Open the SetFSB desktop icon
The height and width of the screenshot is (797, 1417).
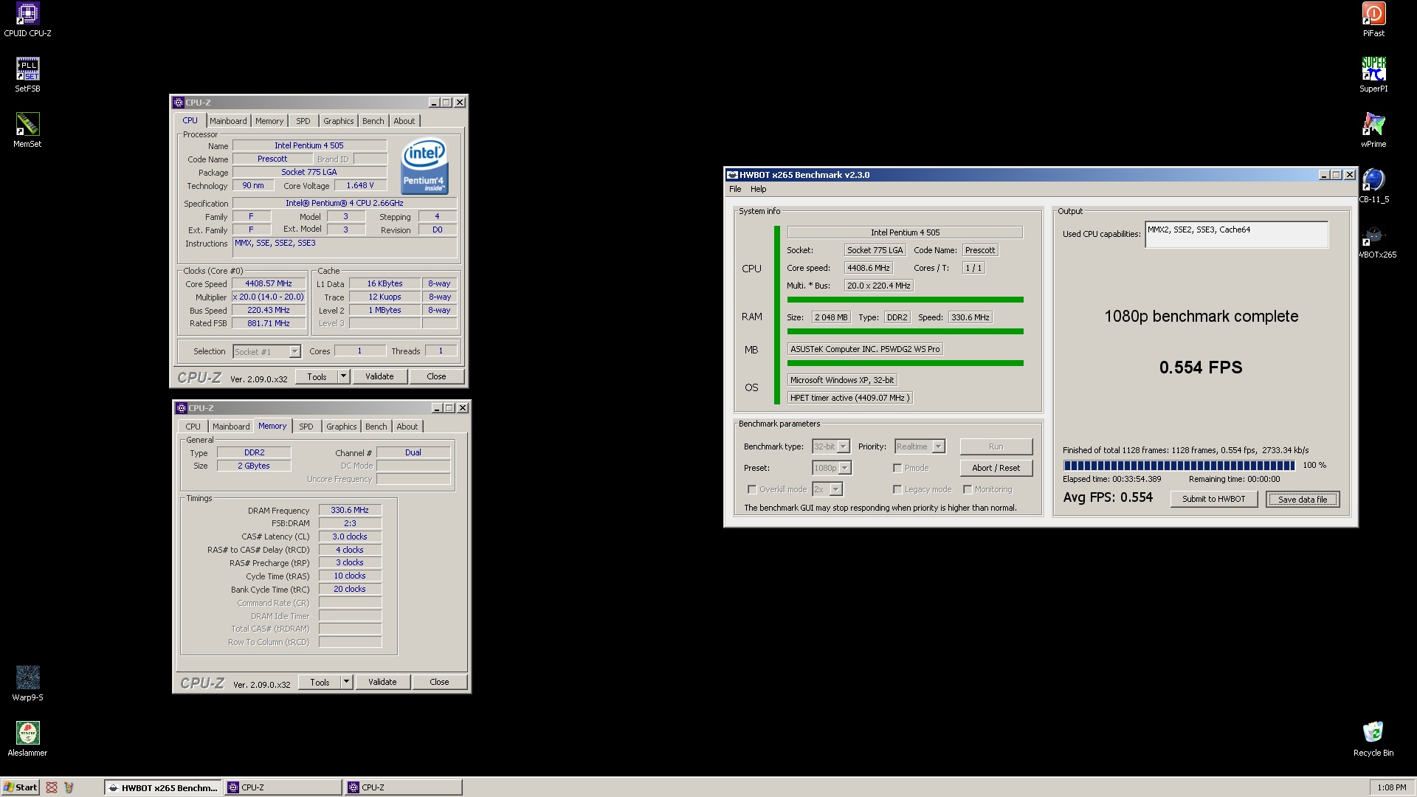(27, 75)
